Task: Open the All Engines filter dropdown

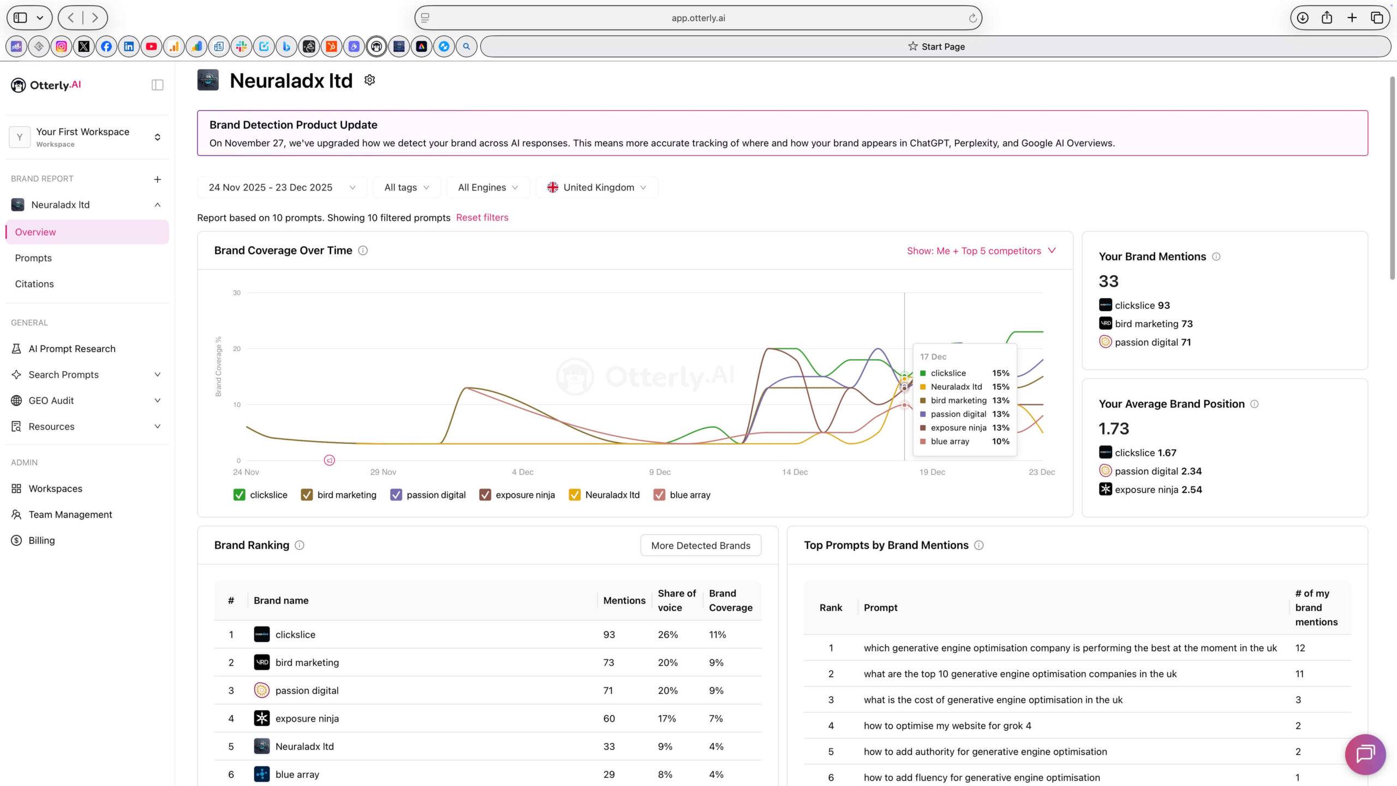Action: click(x=487, y=188)
